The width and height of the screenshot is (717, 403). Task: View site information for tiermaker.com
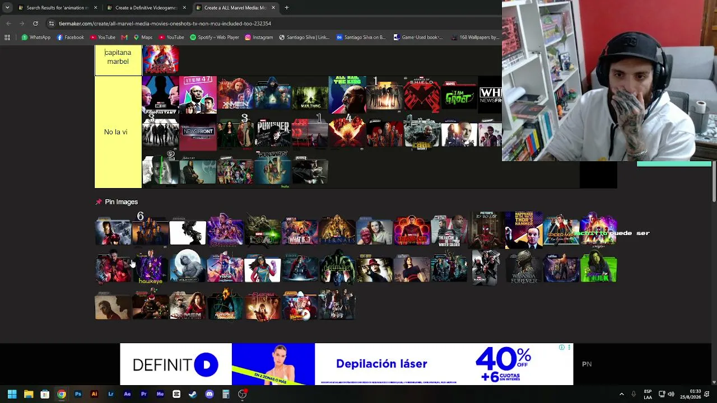click(52, 24)
